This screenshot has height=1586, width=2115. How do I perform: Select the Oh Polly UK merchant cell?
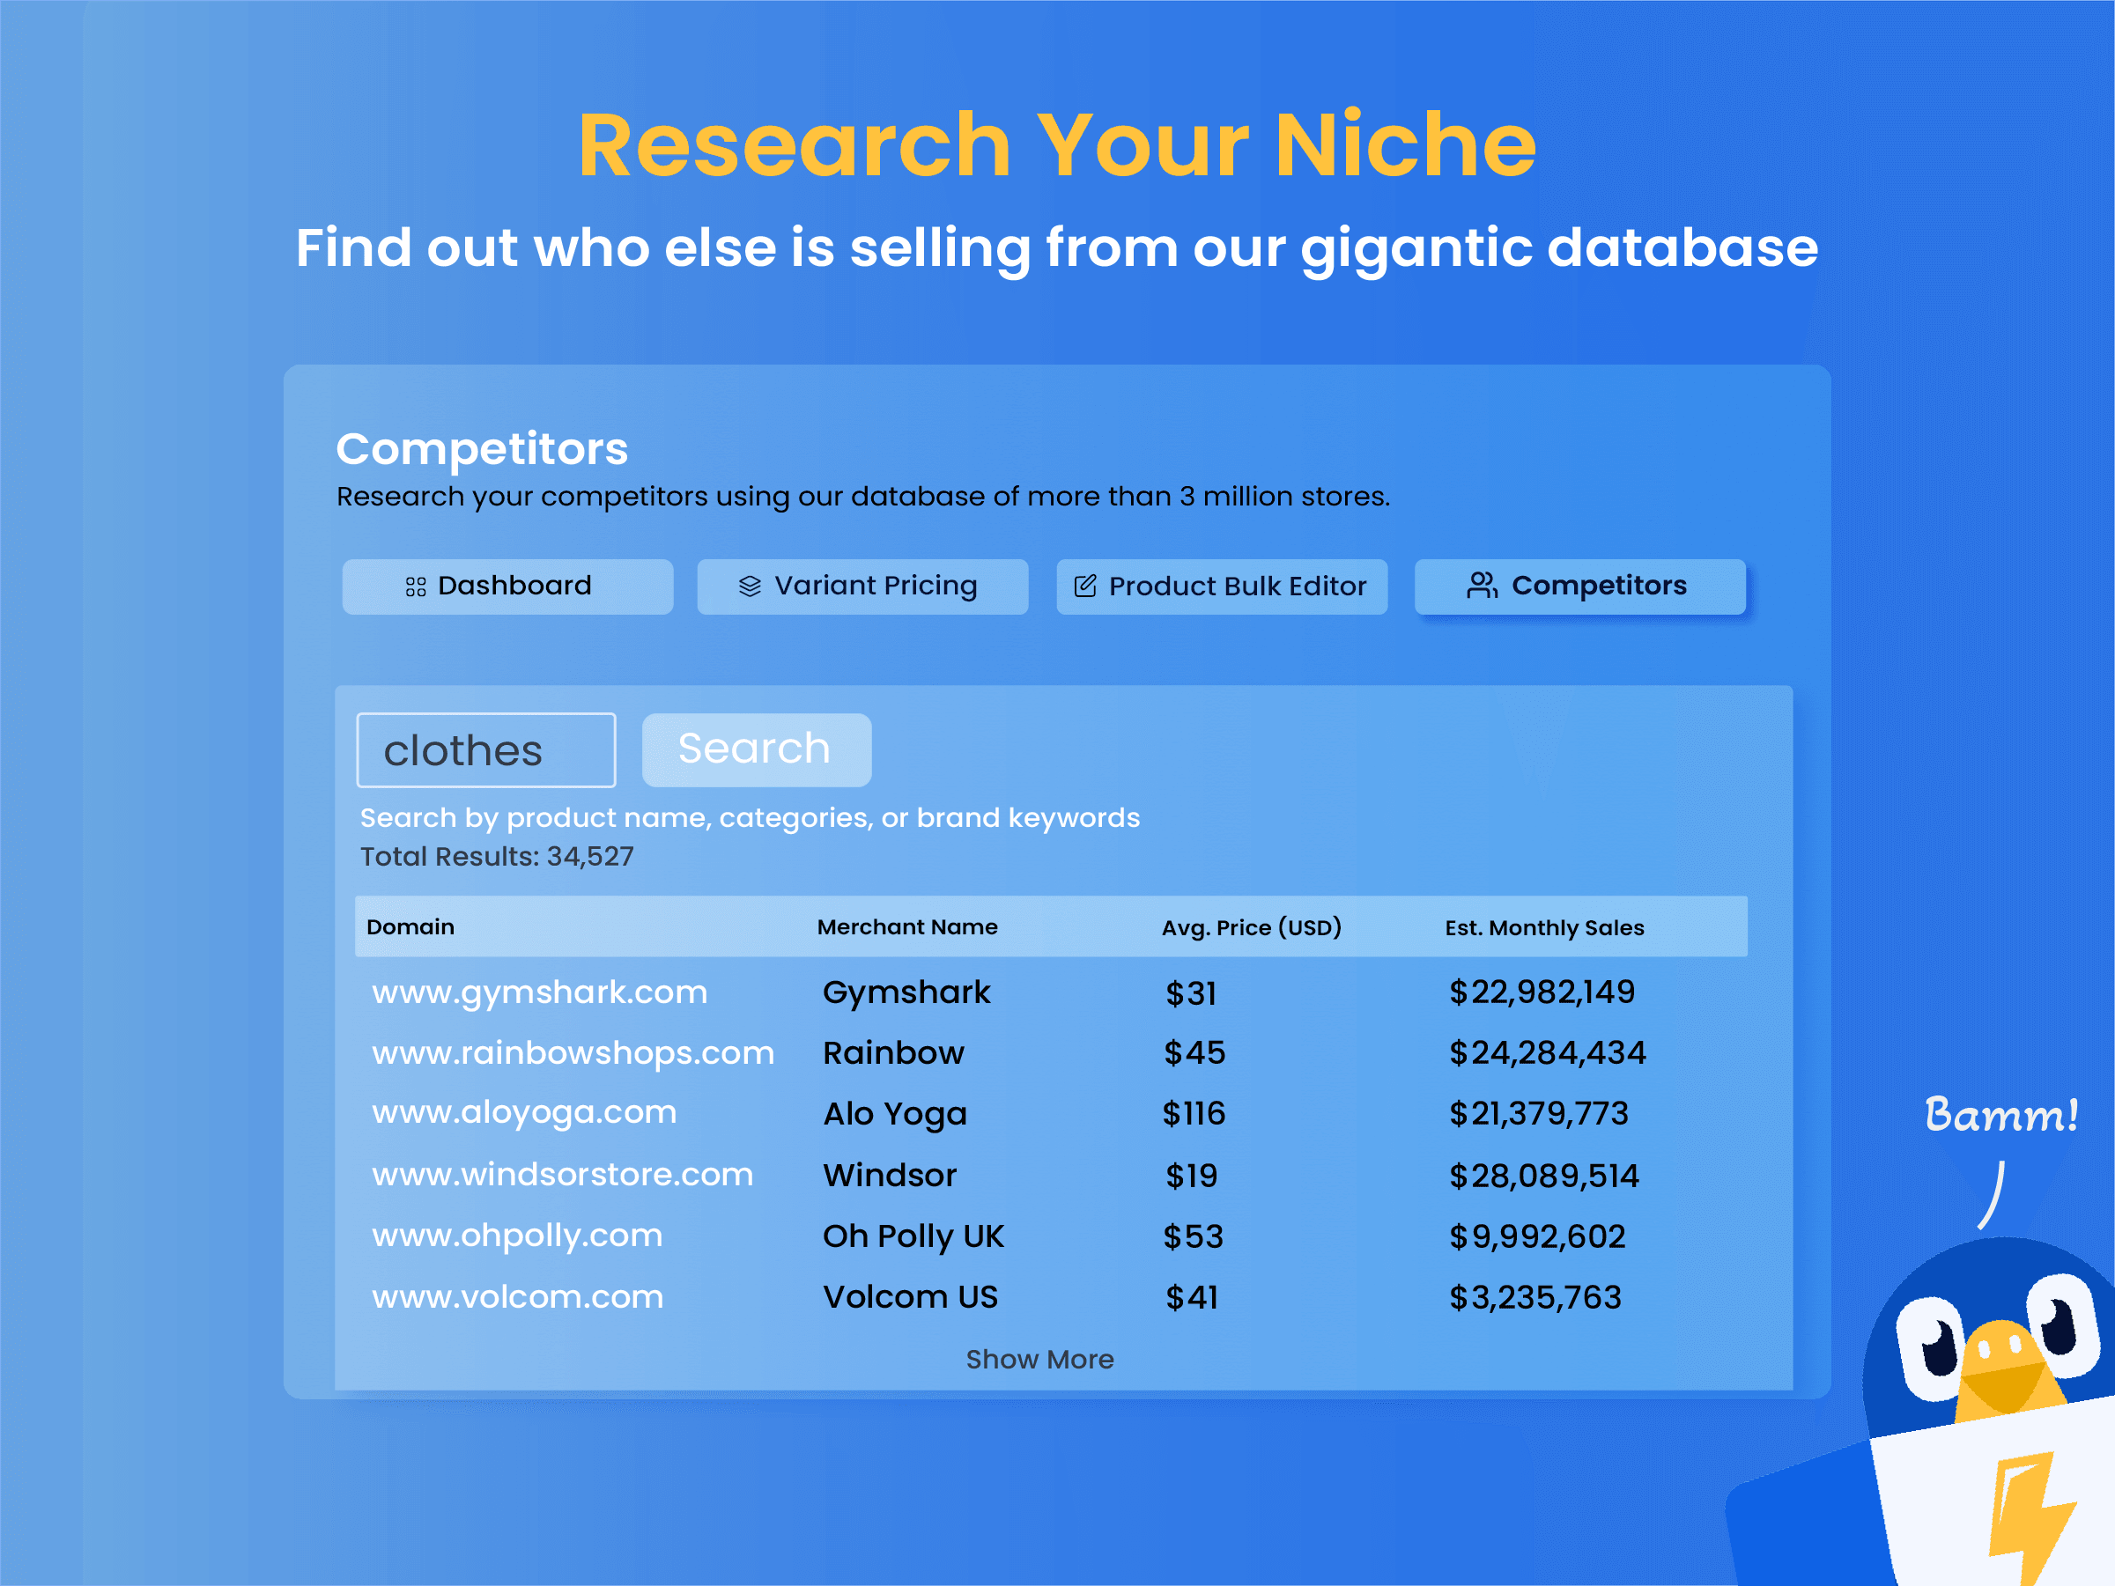pyautogui.click(x=913, y=1237)
